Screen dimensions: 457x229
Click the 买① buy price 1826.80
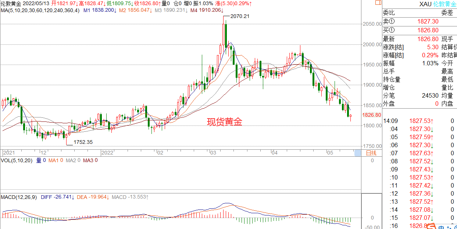(428, 30)
